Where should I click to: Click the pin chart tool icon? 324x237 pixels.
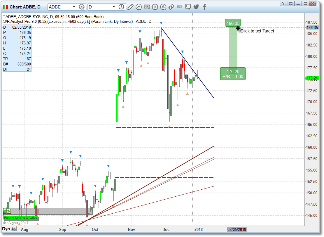(x=171, y=7)
